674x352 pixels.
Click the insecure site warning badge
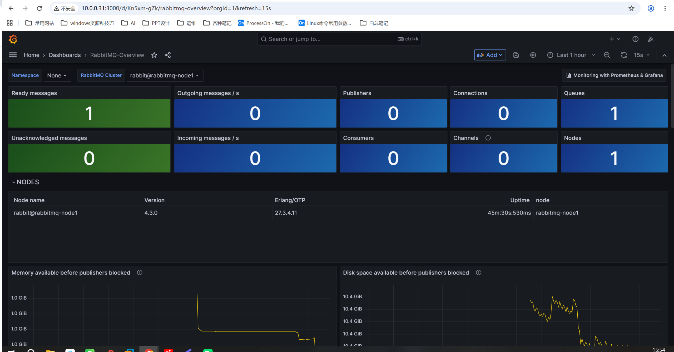tap(65, 8)
